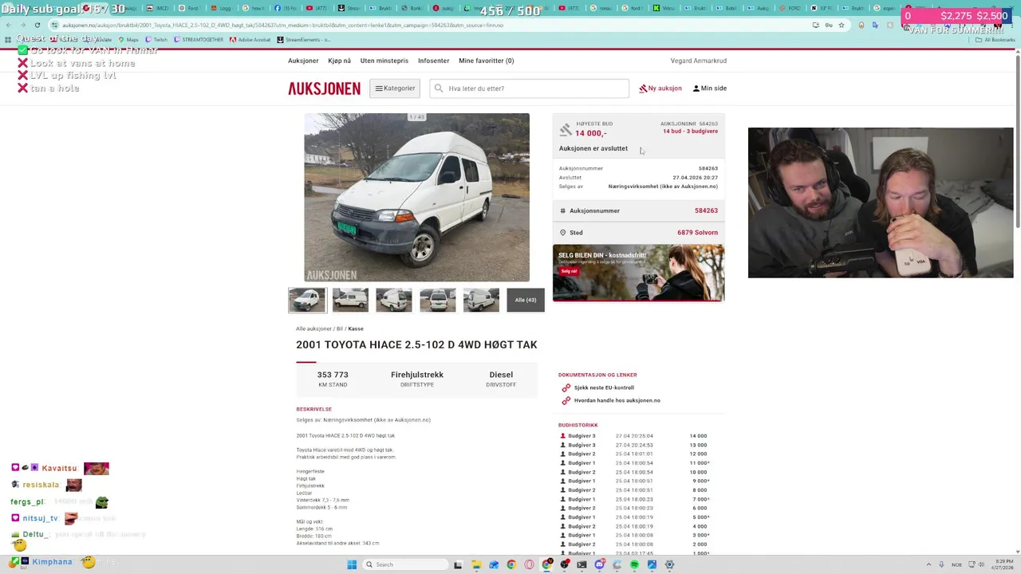Open Sjekk neste EU-kontroll link
The image size is (1021, 574).
(x=604, y=387)
